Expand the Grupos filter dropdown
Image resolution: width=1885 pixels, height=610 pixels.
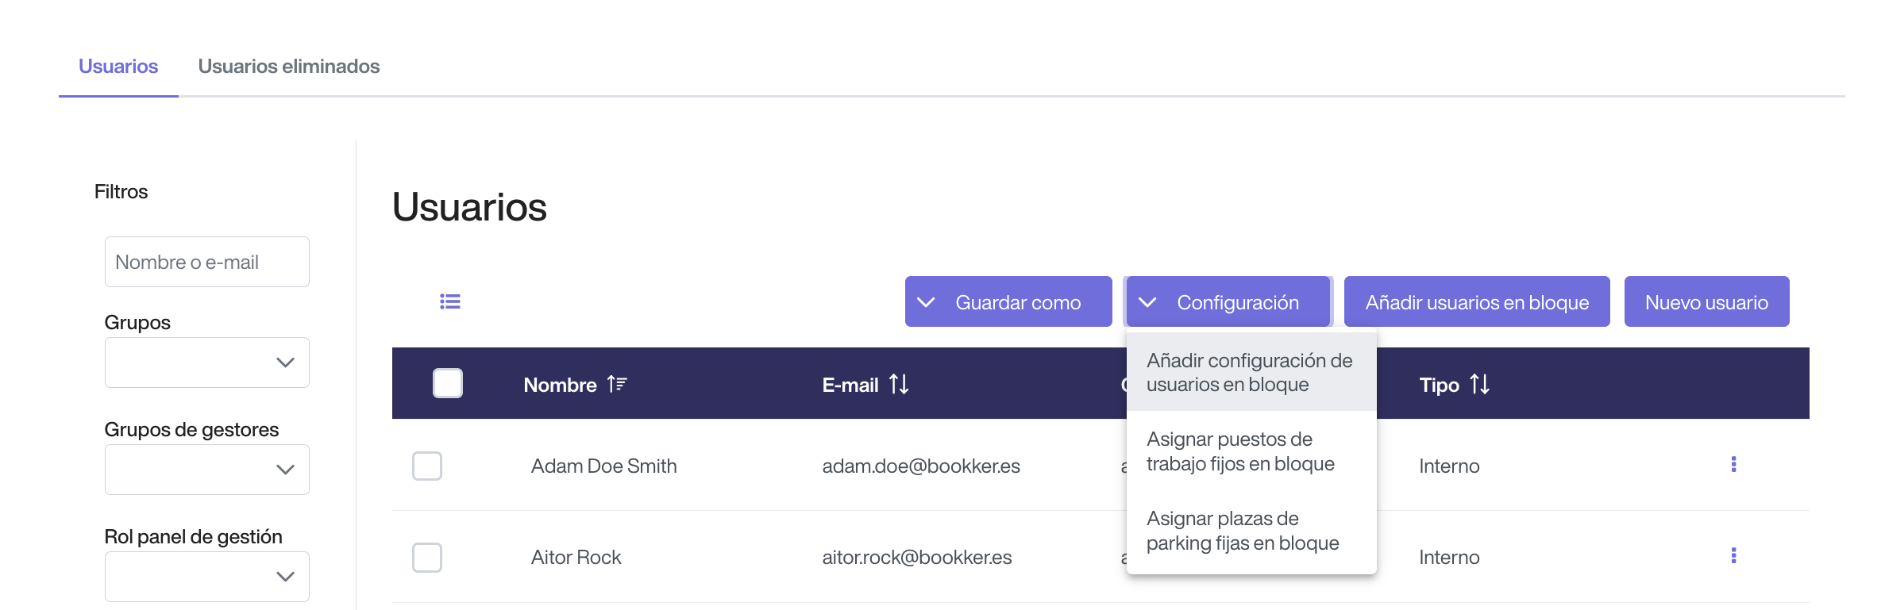[x=206, y=363]
